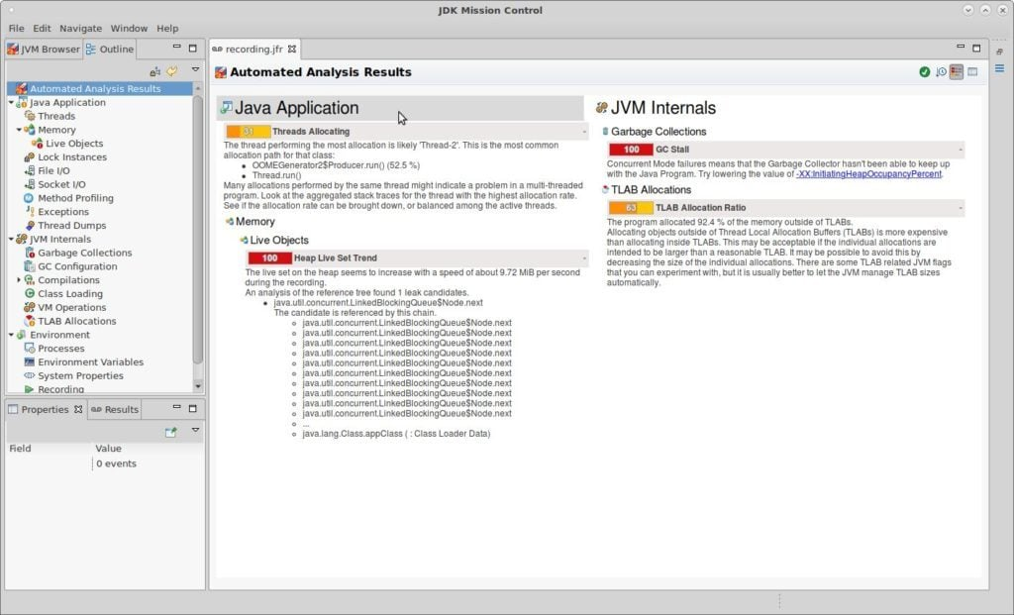
Task: Open the Outline view menu dropdown arrow
Action: click(x=195, y=70)
